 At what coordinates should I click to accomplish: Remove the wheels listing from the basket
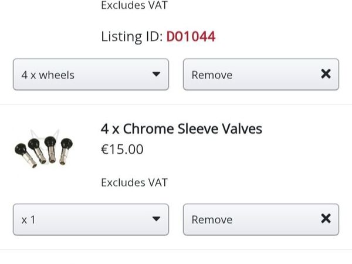click(x=260, y=75)
